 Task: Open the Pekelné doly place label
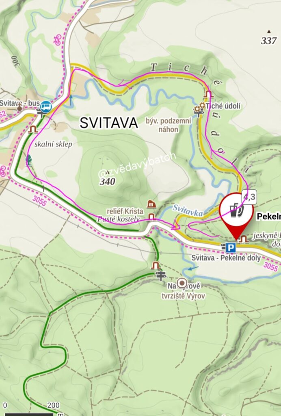268,217
